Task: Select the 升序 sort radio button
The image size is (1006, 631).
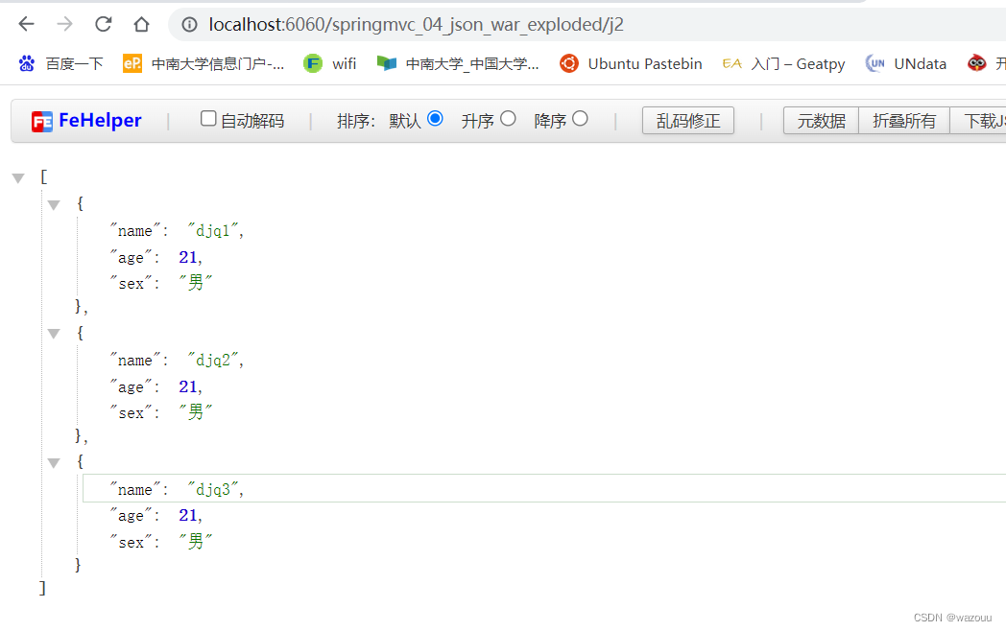Action: (x=508, y=119)
